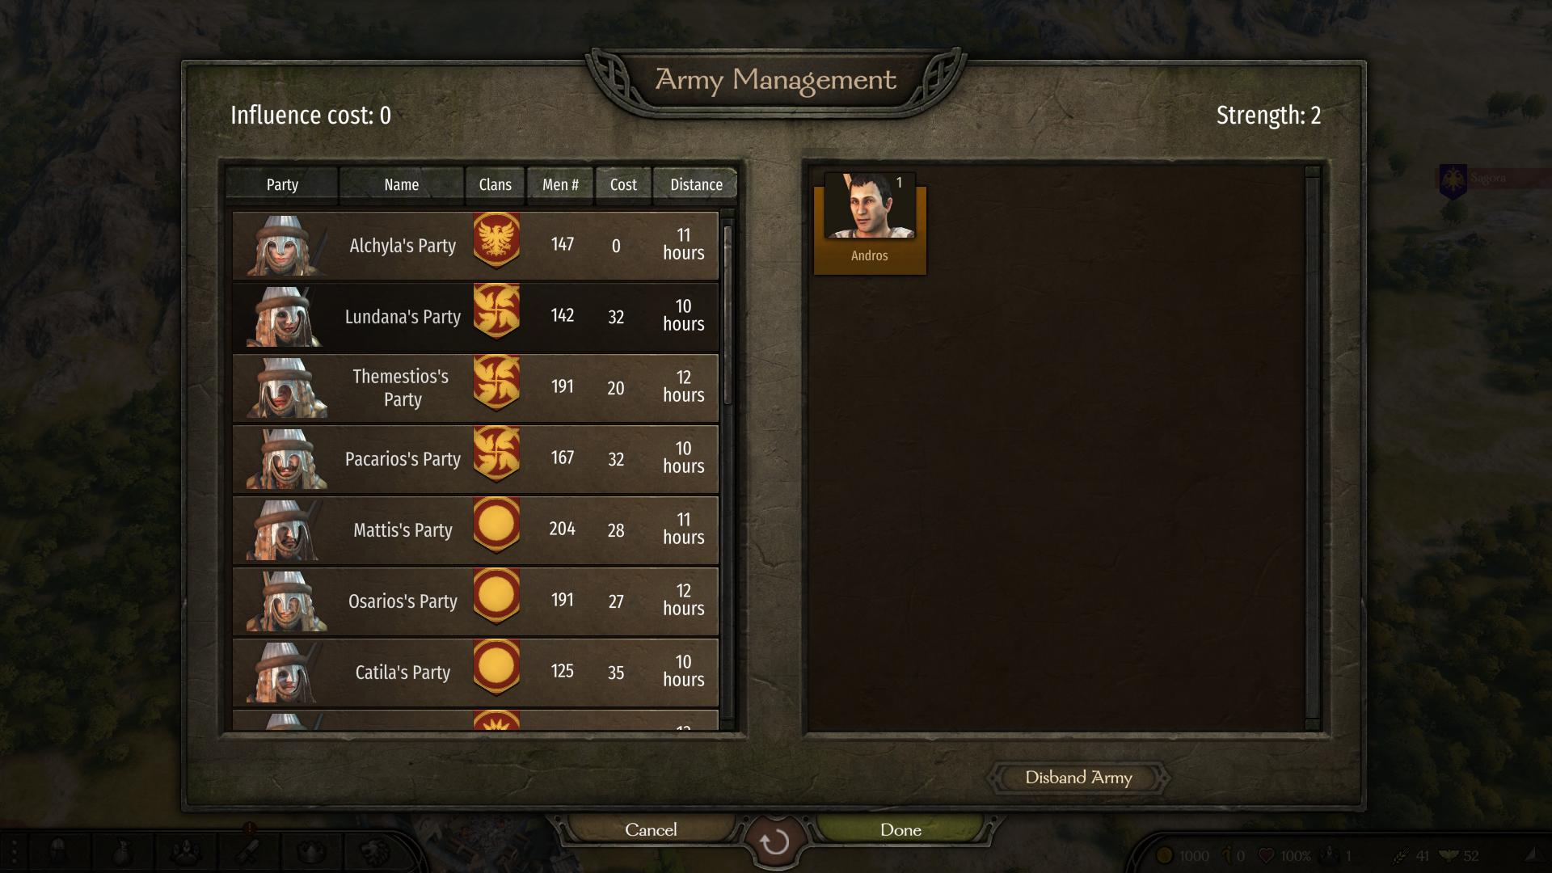Add Pacarios's Party row to army
The height and width of the screenshot is (873, 1552).
click(475, 459)
